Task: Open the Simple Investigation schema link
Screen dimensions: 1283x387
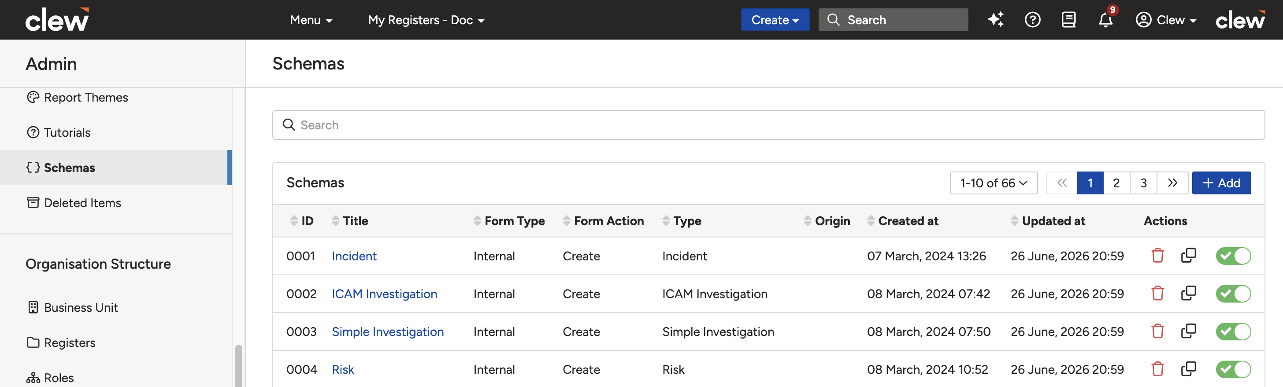Action: coord(387,331)
